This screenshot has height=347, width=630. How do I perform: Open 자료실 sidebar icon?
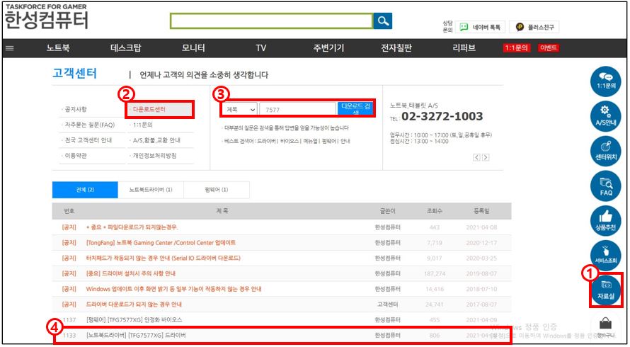coord(605,290)
